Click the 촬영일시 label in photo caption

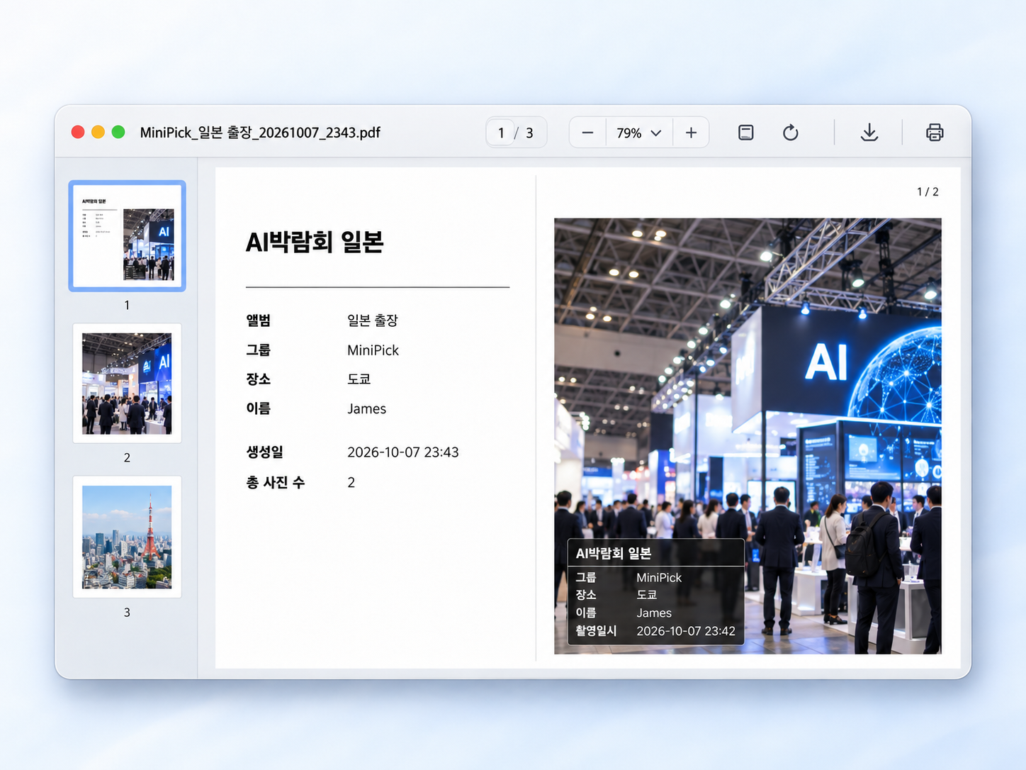(596, 631)
